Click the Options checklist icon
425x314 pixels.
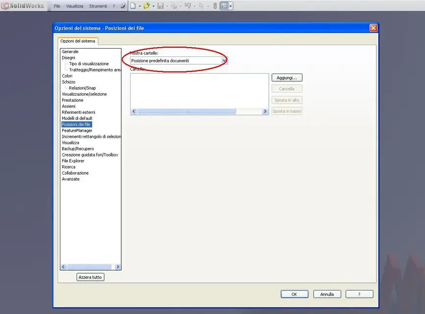tap(224, 6)
